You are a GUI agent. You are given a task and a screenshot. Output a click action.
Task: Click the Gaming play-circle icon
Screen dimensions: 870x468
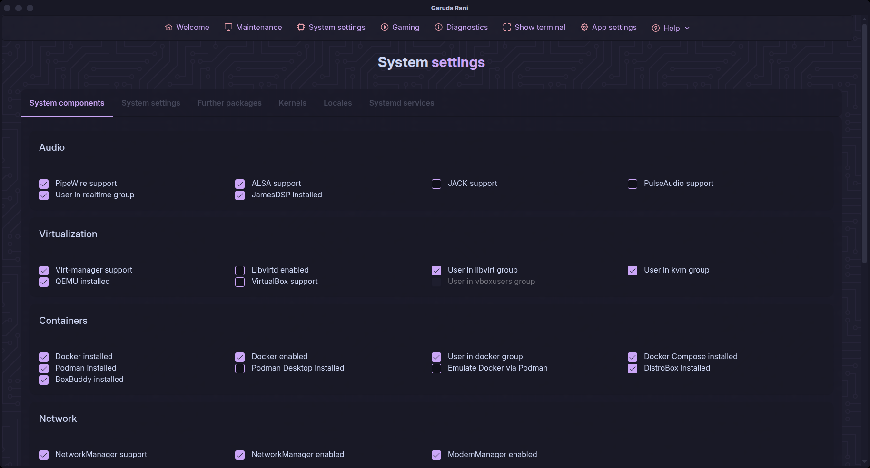pos(385,28)
